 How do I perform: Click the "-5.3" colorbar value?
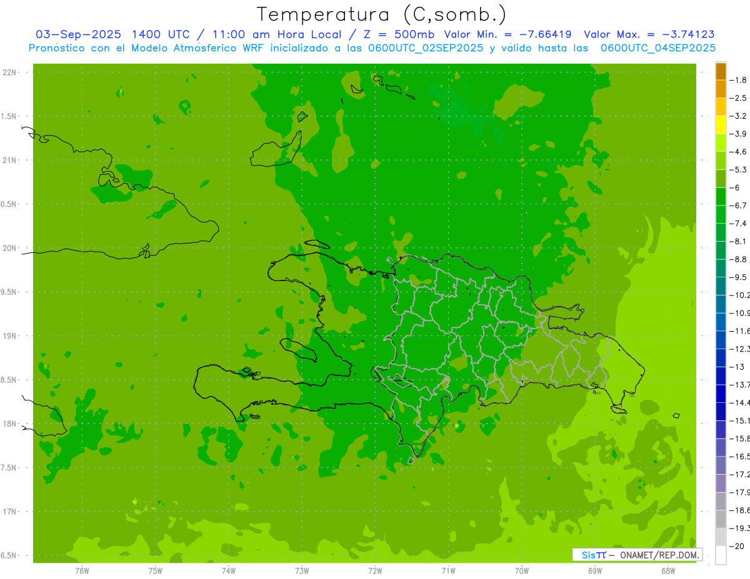click(x=738, y=170)
